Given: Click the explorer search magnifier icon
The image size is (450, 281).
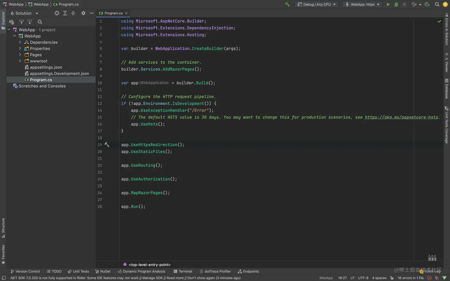Looking at the screenshot, I should click(40, 22).
